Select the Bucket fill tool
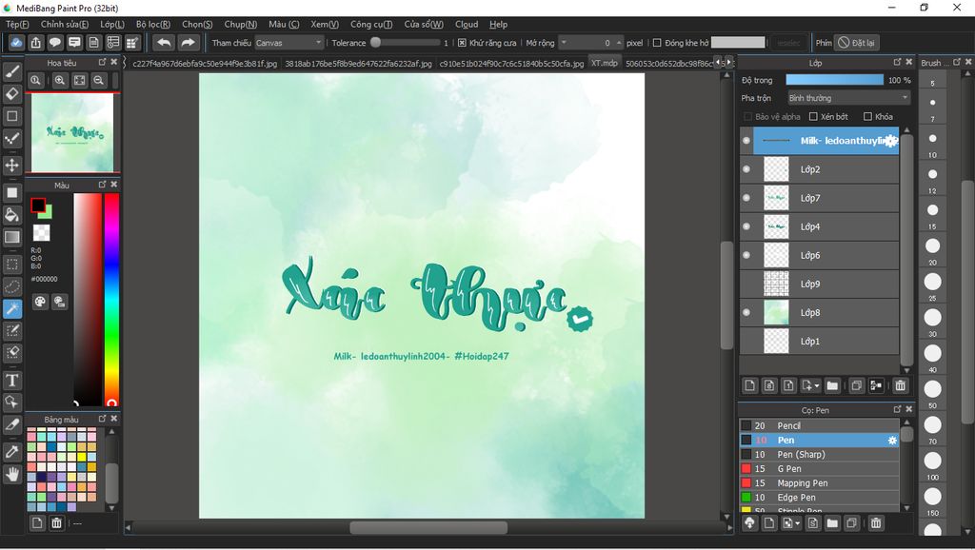 click(11, 215)
